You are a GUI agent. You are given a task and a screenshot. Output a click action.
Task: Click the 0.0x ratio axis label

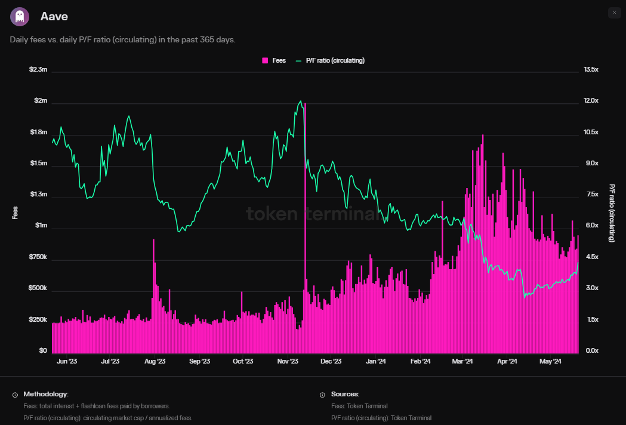591,351
